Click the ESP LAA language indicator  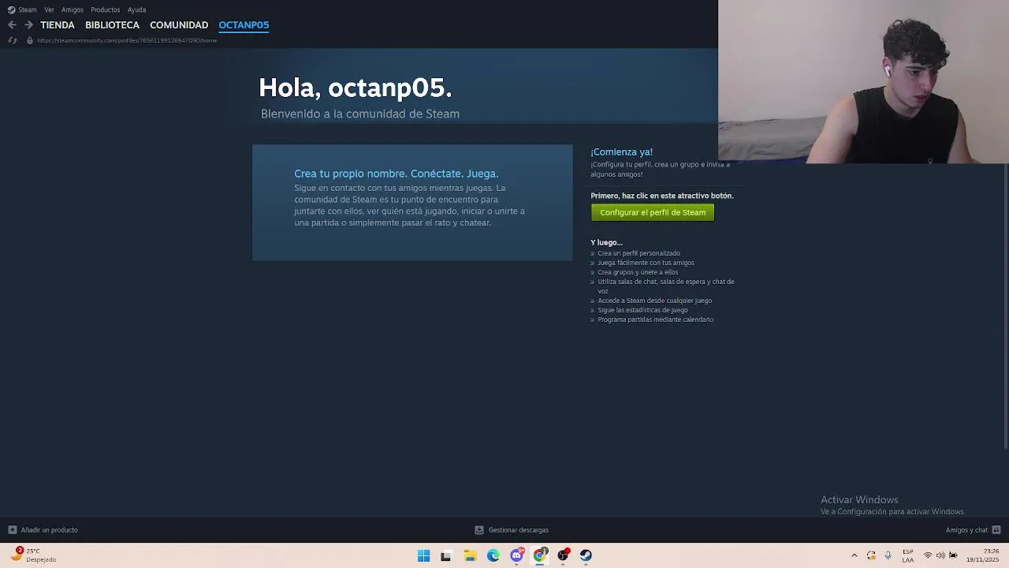click(x=908, y=555)
